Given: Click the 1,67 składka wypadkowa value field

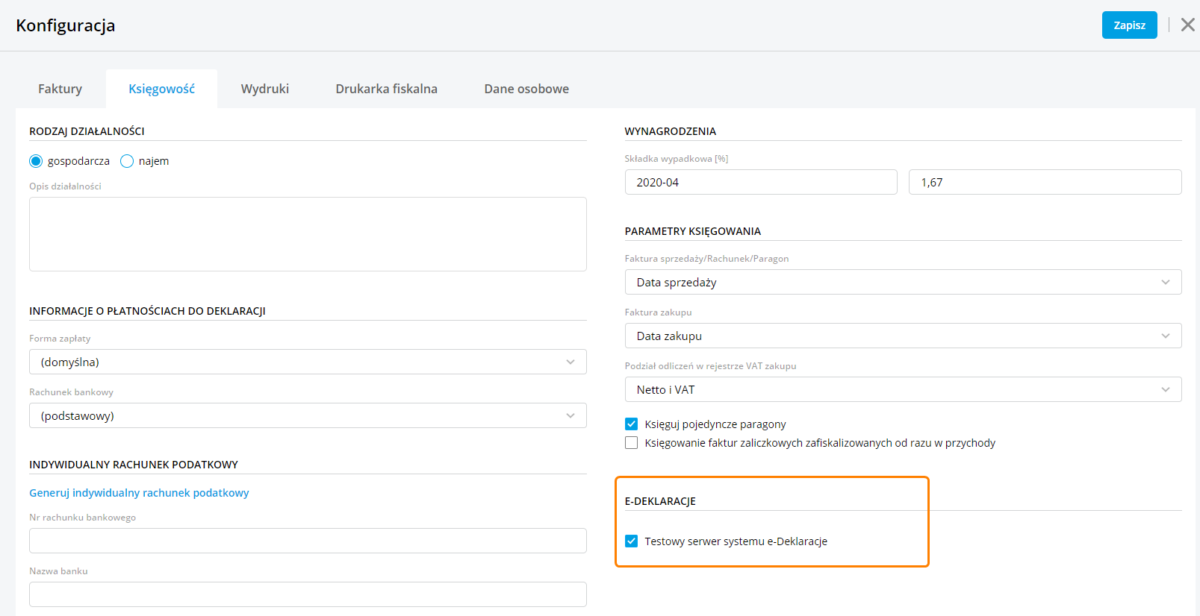Looking at the screenshot, I should point(1044,182).
